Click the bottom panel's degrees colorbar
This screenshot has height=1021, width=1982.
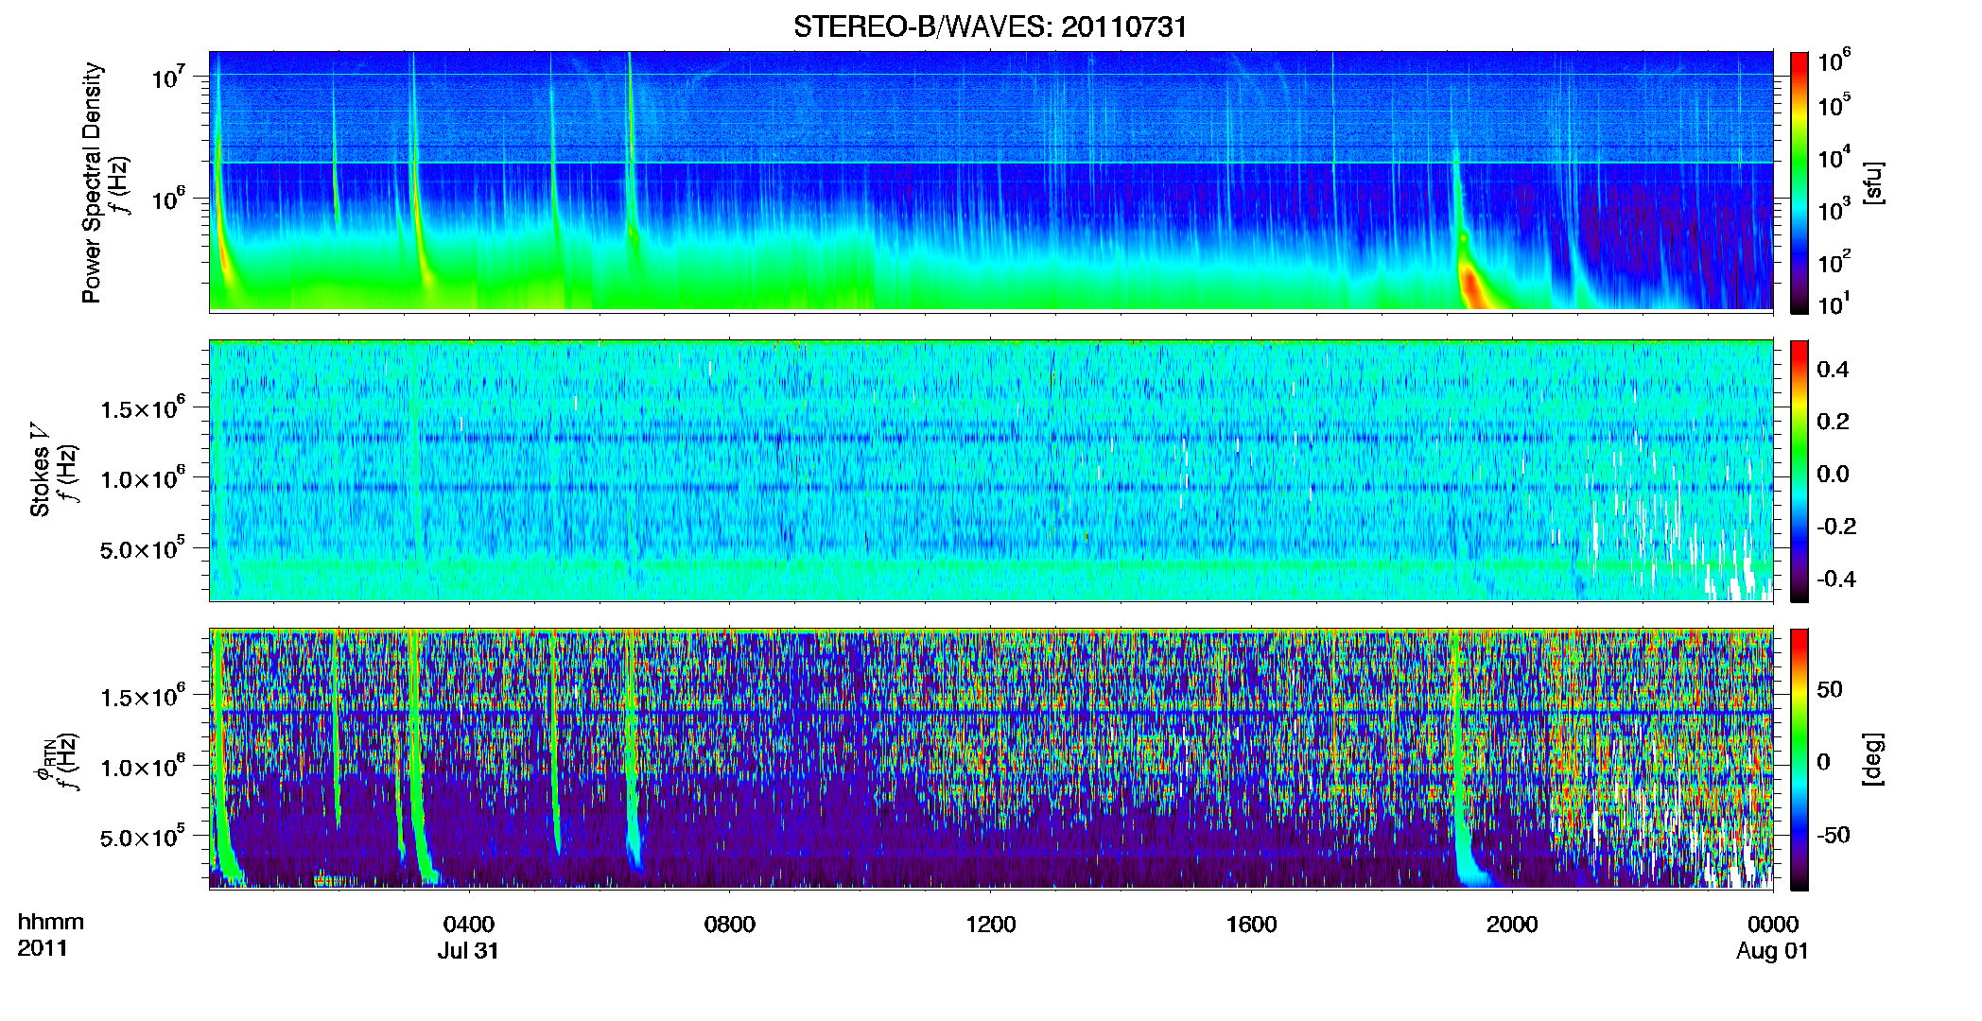point(1799,759)
